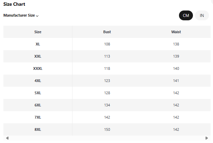The image size is (213, 143).
Task: Select the 6XL size row label
Action: tap(38, 105)
